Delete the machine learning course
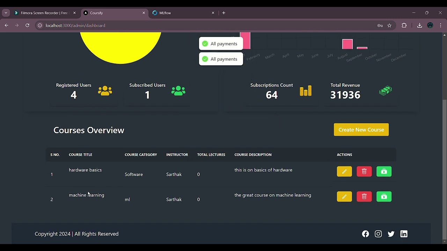The image size is (447, 251). pyautogui.click(x=364, y=197)
